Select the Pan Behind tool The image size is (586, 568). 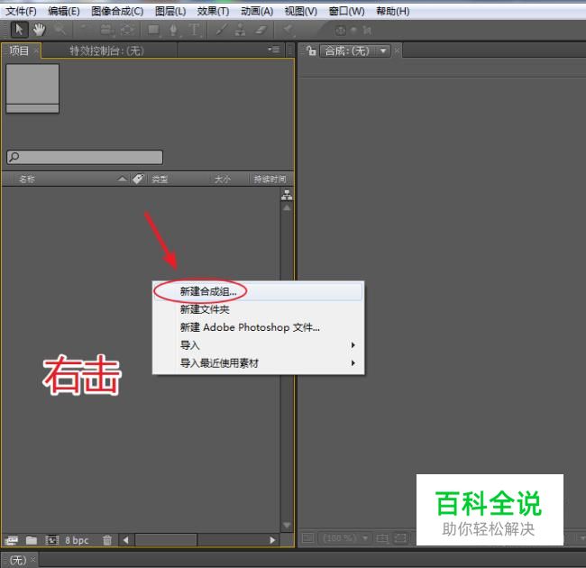127,30
